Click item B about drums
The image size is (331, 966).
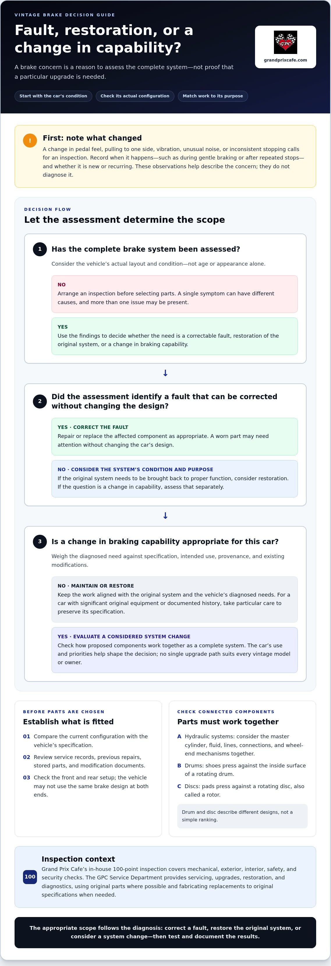tap(242, 769)
